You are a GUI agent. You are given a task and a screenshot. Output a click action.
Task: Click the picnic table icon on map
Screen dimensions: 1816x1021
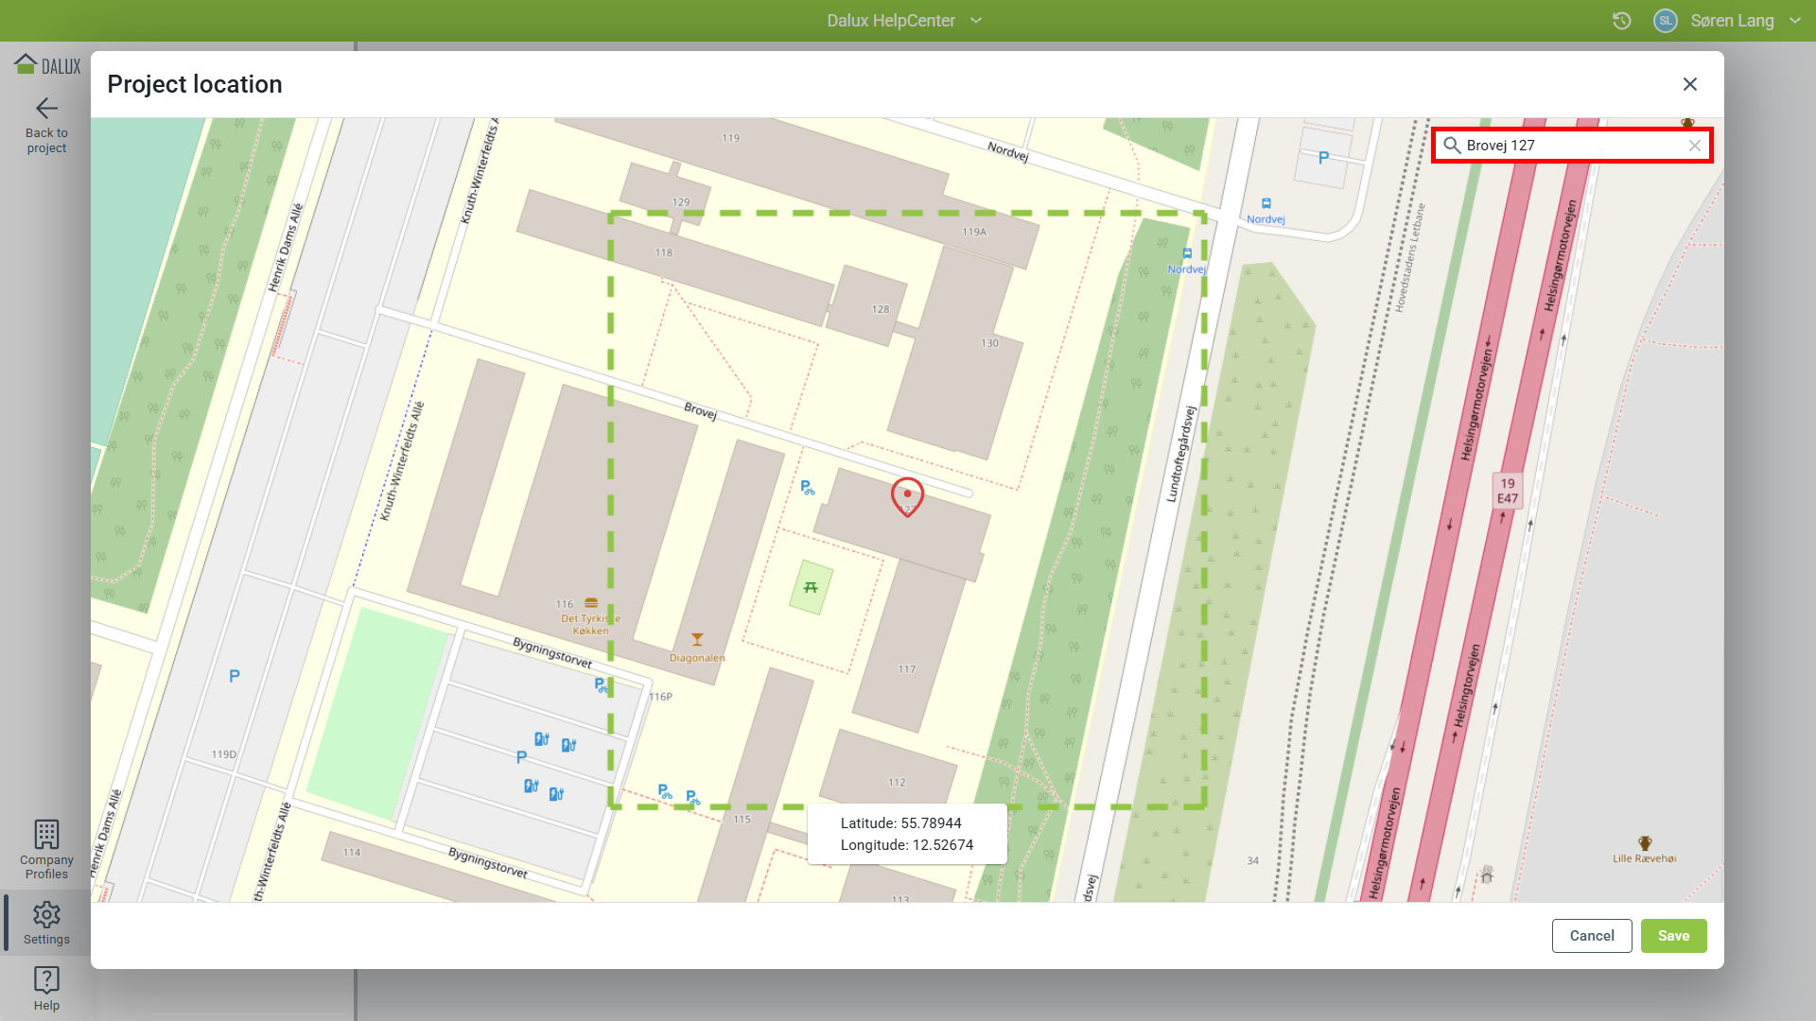click(x=811, y=587)
